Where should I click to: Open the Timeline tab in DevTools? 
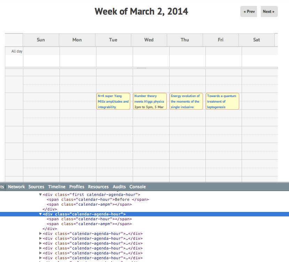(x=57, y=187)
